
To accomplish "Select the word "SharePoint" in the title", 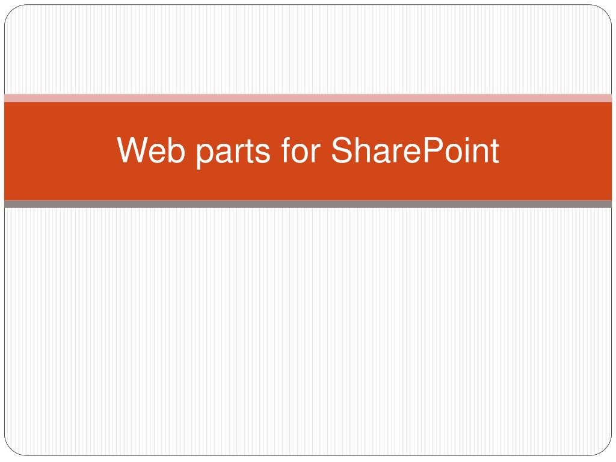I will tap(415, 150).
